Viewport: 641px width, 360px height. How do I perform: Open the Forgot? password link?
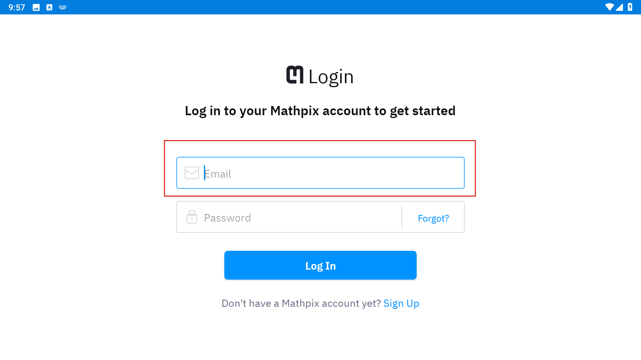[x=433, y=218]
